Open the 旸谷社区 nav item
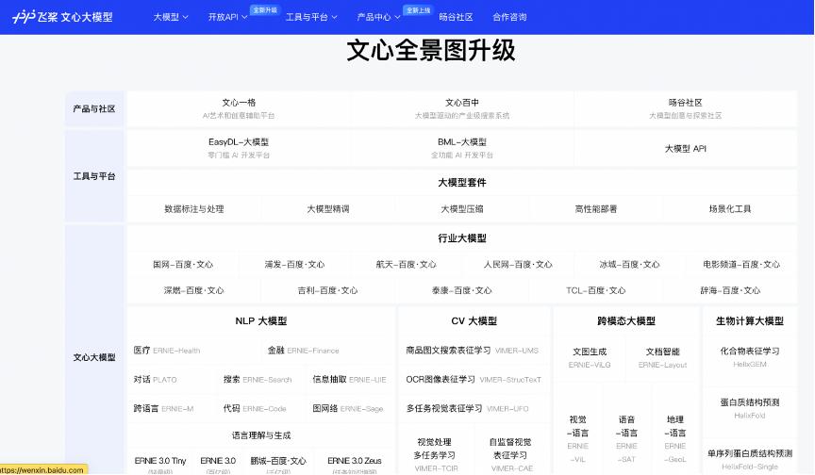The image size is (815, 475). [x=456, y=17]
